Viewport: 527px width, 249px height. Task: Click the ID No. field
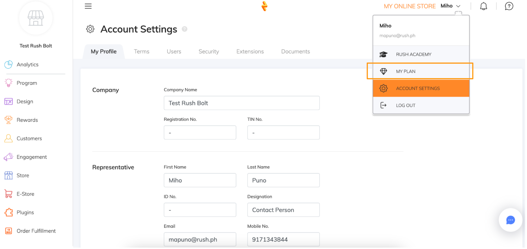[x=200, y=210]
